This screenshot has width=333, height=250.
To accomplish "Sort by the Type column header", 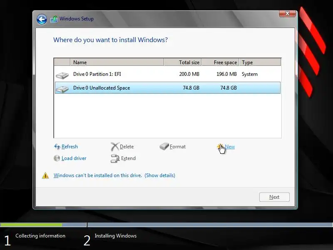I will [260, 62].
